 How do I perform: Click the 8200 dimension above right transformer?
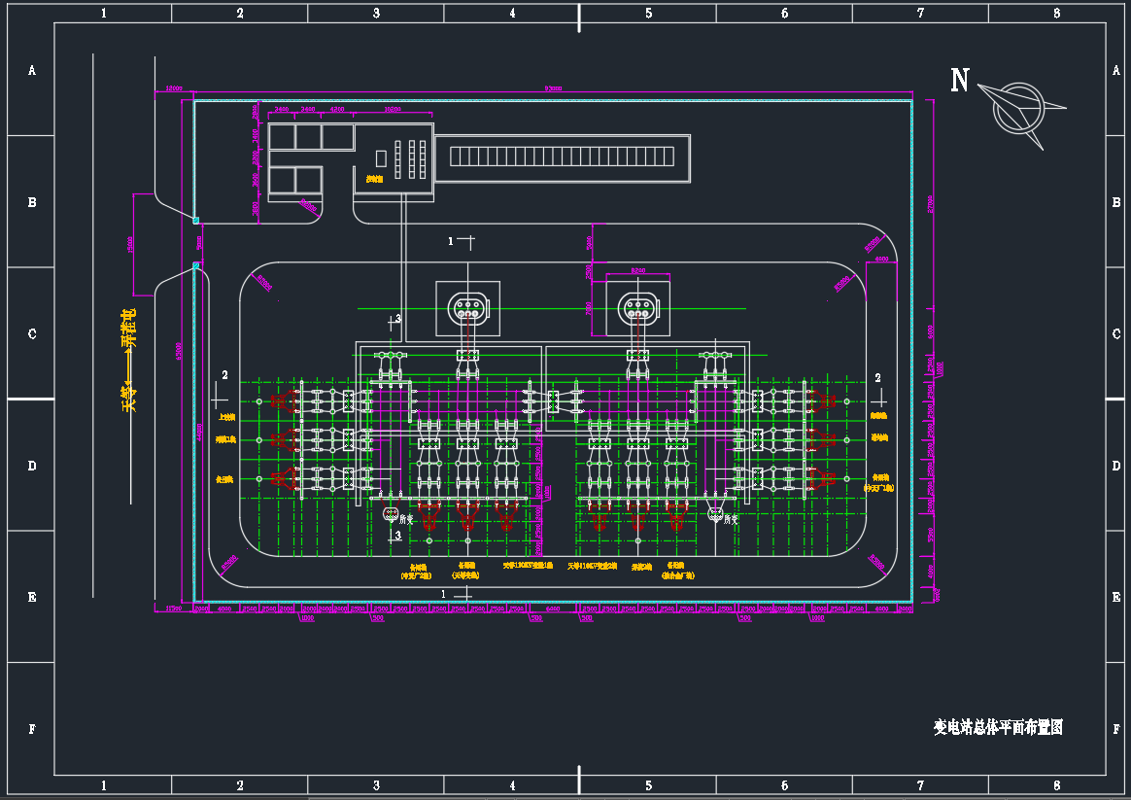click(x=638, y=271)
